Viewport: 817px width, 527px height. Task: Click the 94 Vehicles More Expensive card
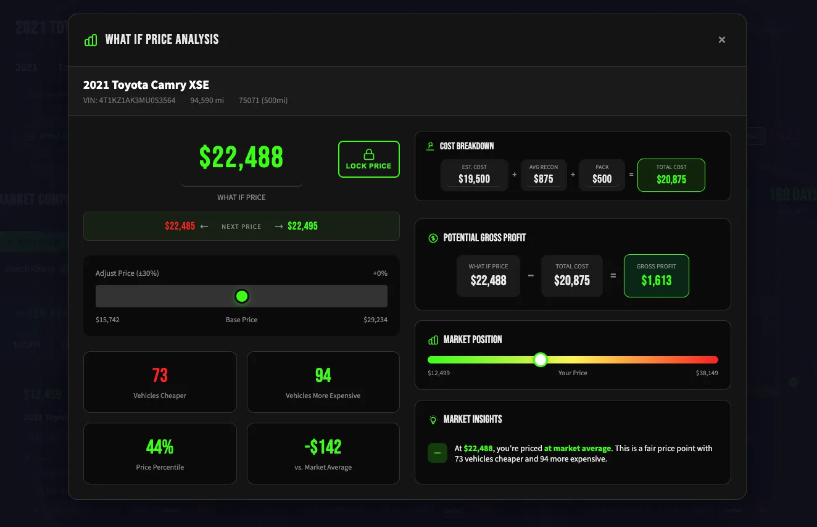point(323,382)
